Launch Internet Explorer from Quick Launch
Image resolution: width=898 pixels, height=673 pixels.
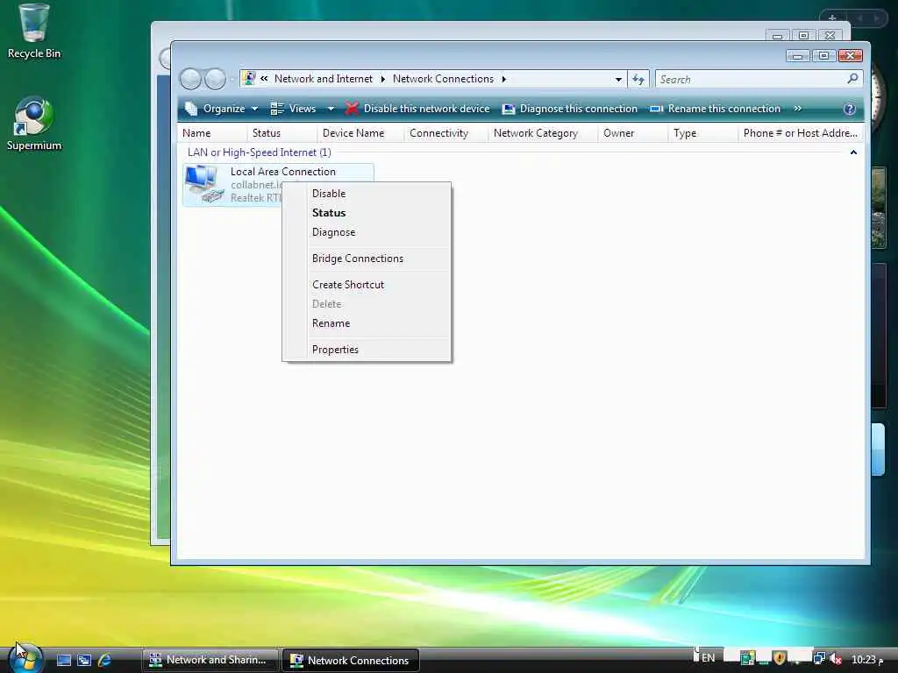point(104,660)
